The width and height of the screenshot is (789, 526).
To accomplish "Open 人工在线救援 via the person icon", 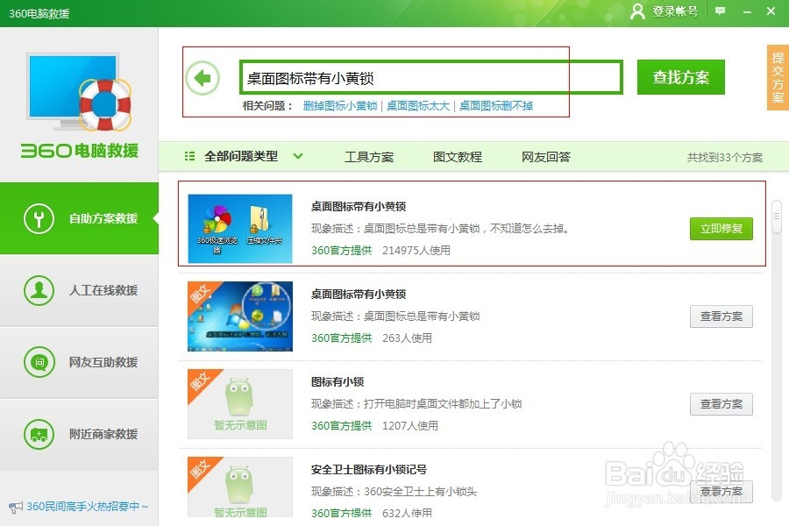I will coord(38,290).
